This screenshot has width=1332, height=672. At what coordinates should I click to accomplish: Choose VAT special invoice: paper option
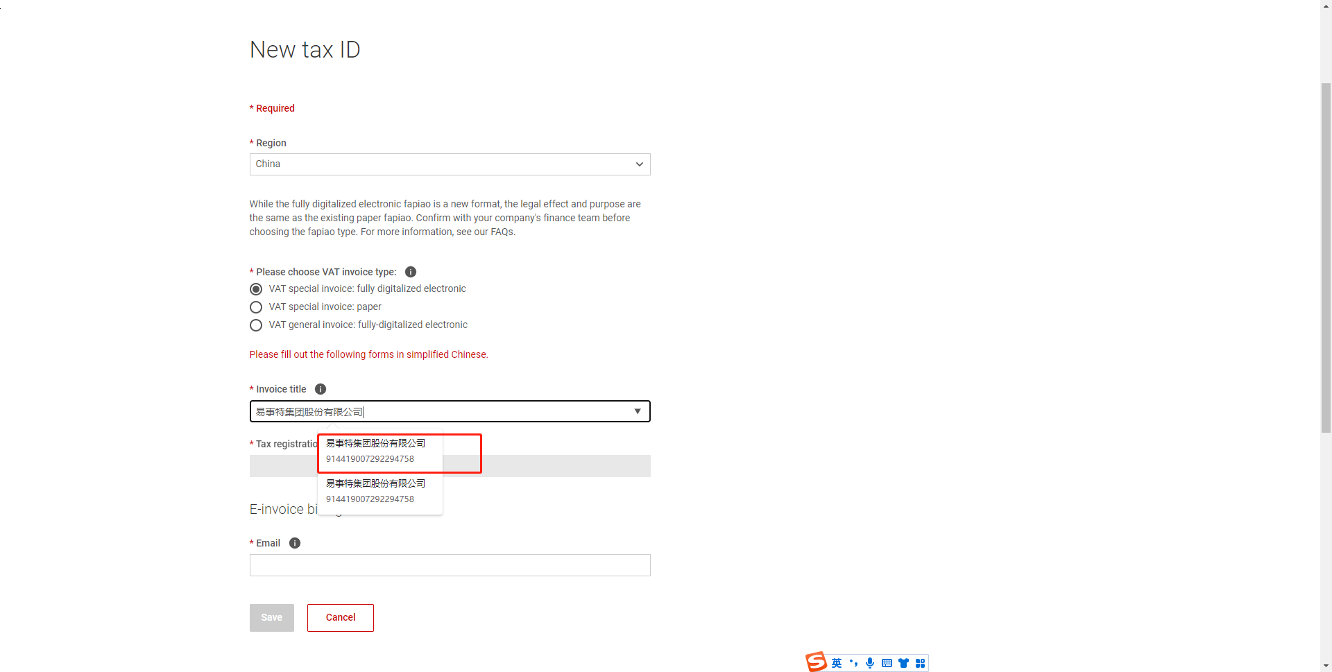pos(256,307)
